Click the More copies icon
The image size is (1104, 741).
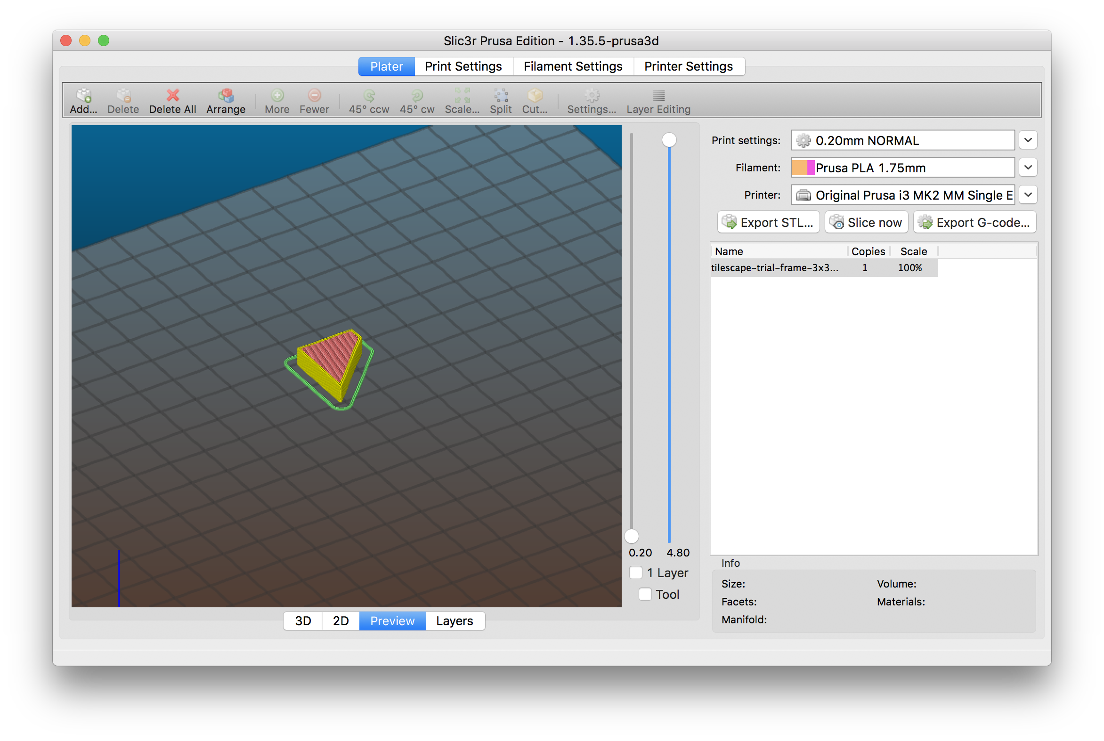tap(277, 96)
